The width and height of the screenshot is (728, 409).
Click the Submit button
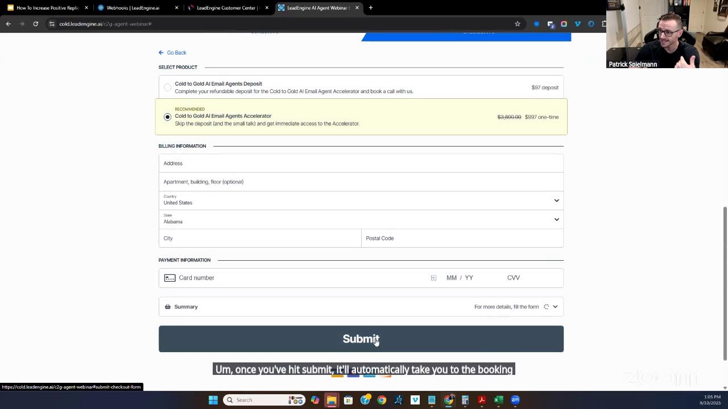click(361, 339)
